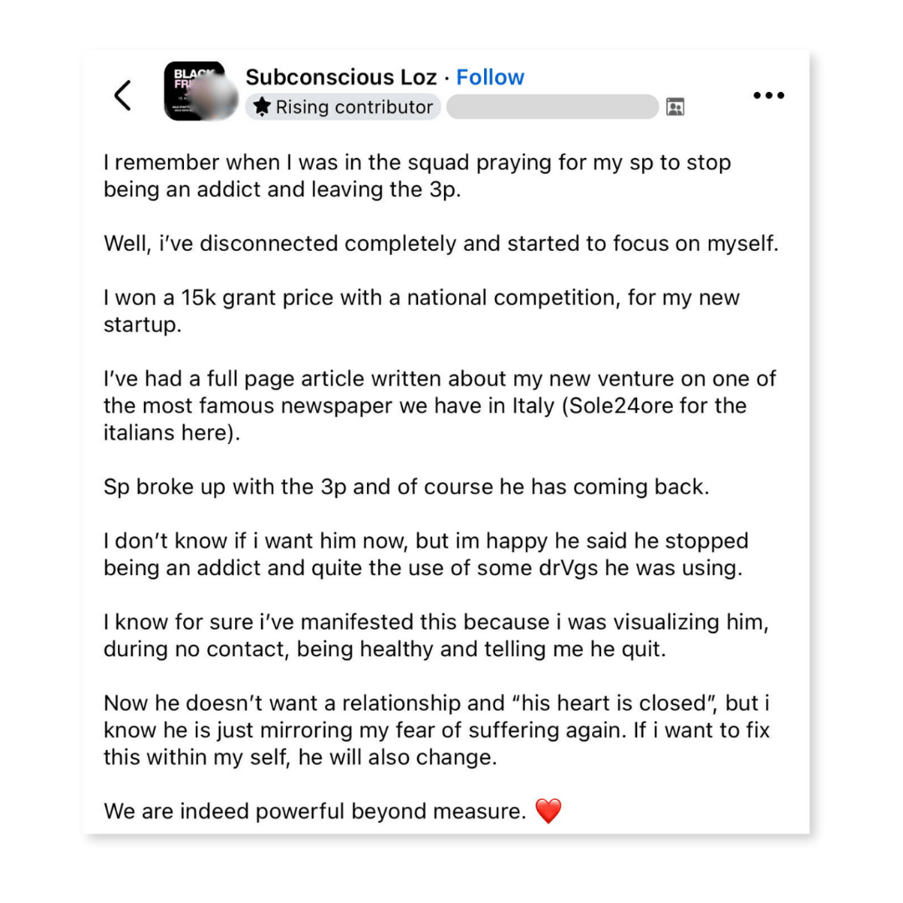The width and height of the screenshot is (903, 903).
Task: Click the line "Well, i've disconnected completely"
Action: click(x=441, y=243)
